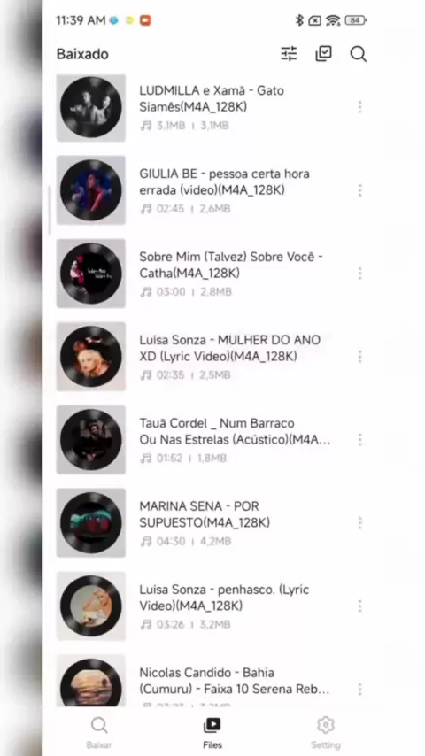Tap the list scrollbar indicator
This screenshot has width=425, height=756.
(x=50, y=210)
